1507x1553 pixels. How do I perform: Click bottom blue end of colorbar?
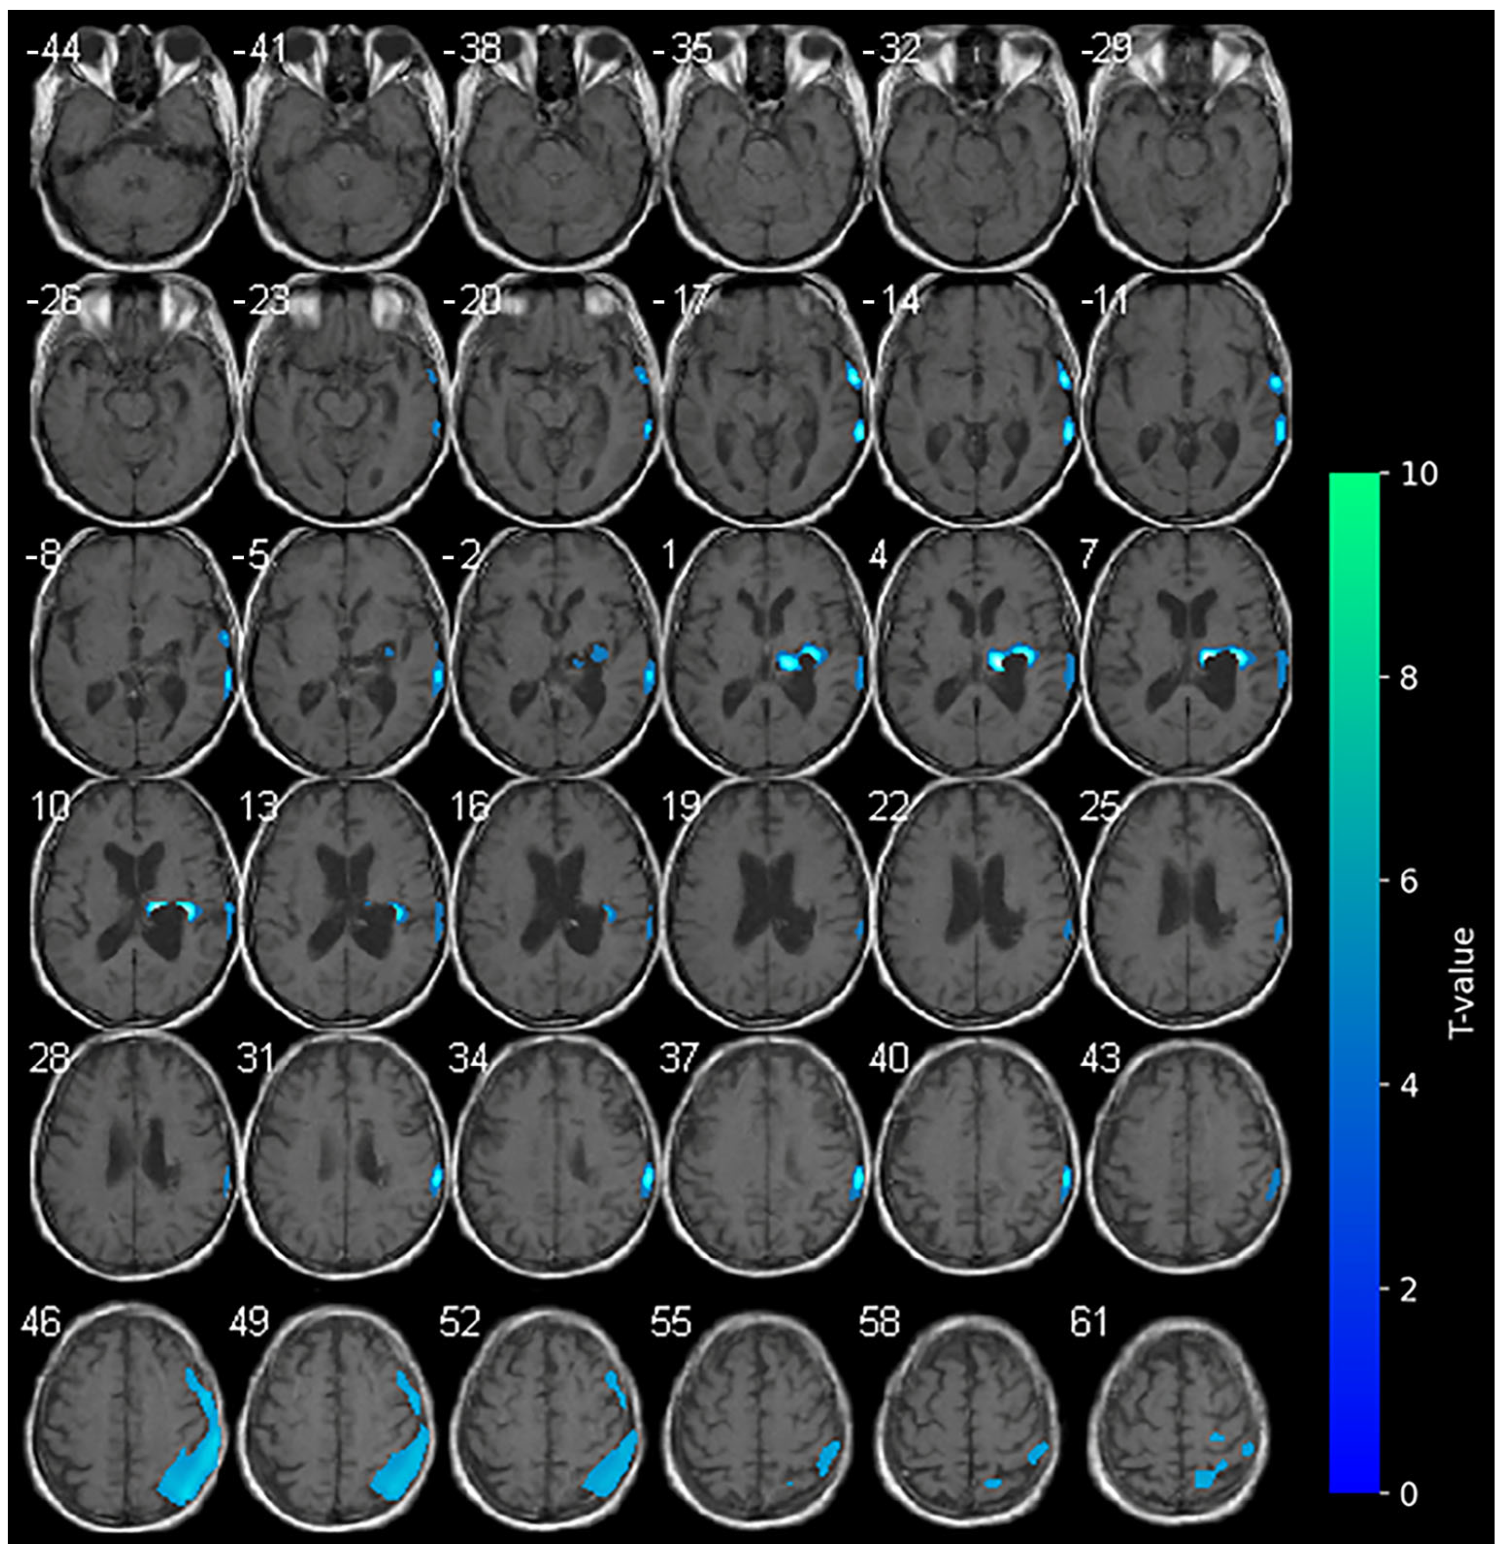pos(1354,1483)
